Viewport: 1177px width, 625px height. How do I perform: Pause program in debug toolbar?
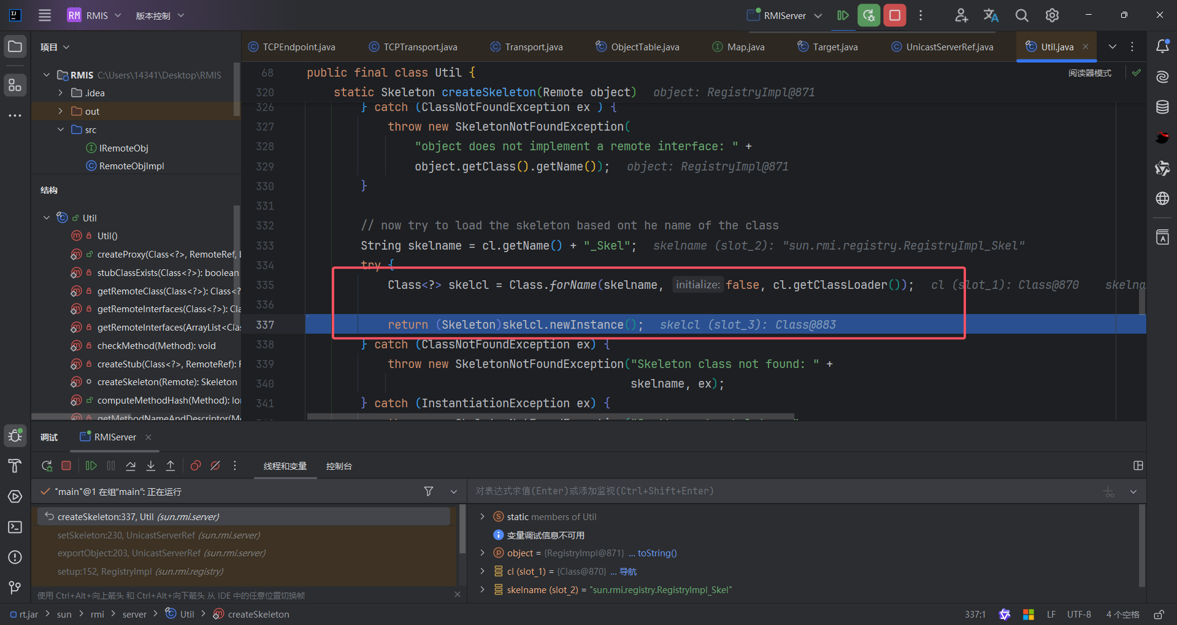(111, 466)
